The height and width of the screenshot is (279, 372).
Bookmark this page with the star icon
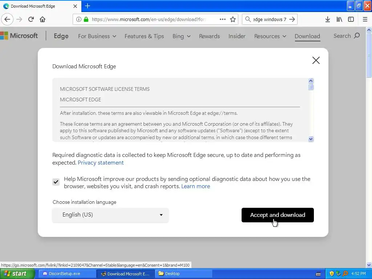233,19
